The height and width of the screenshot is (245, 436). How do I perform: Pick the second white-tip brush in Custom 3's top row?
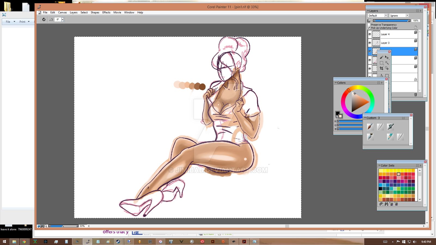pyautogui.click(x=380, y=127)
